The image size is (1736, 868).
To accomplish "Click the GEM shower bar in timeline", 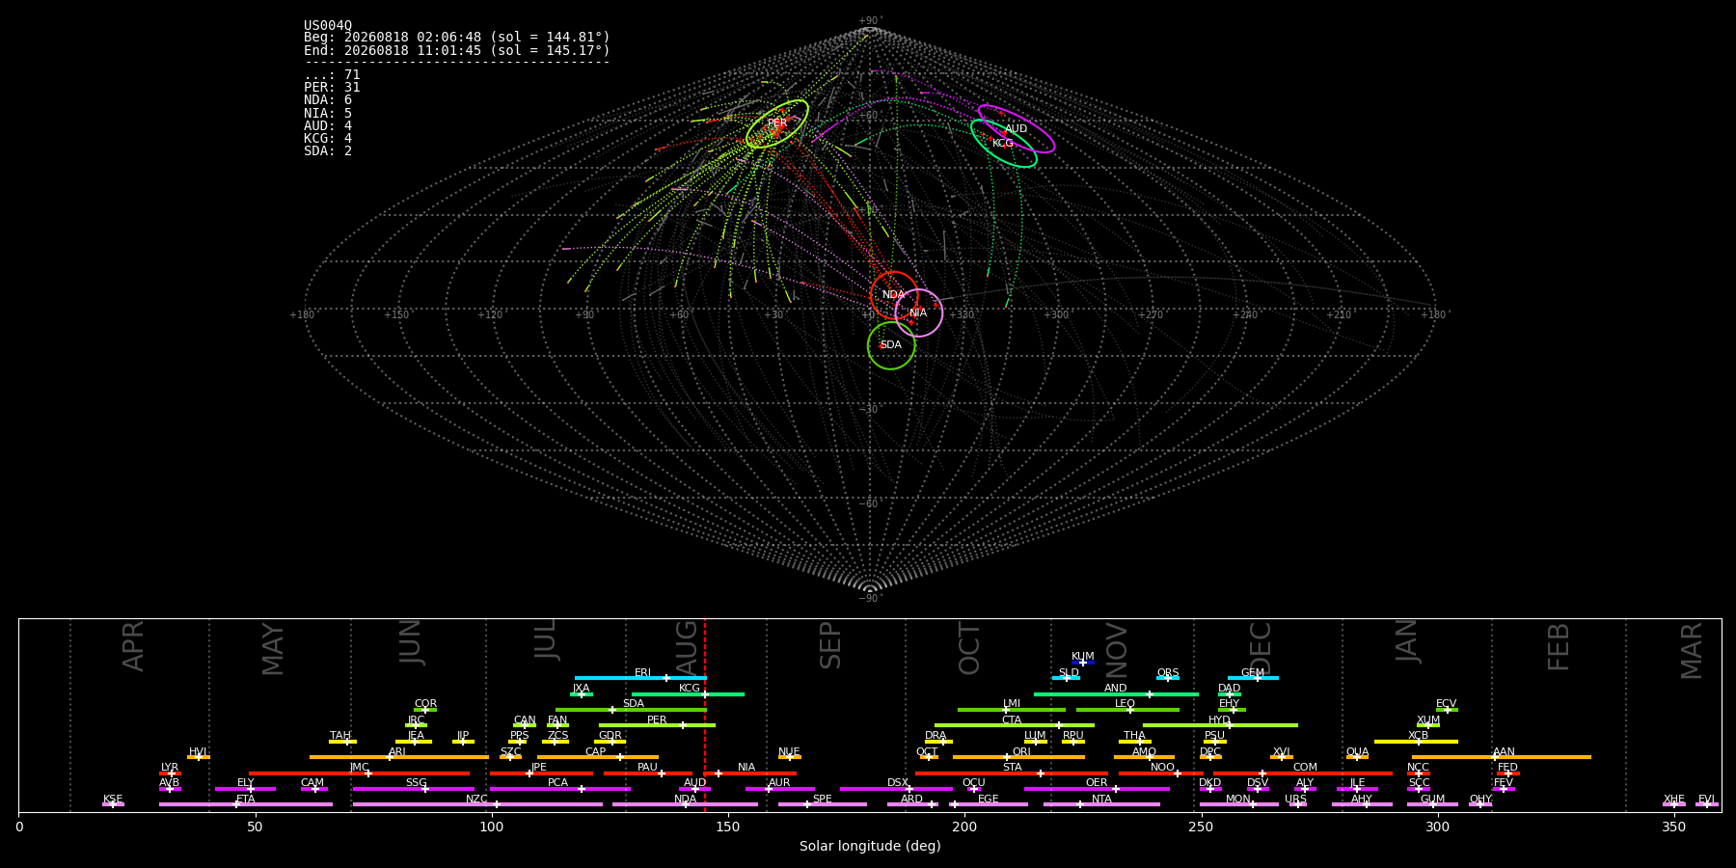I will click(x=1253, y=678).
